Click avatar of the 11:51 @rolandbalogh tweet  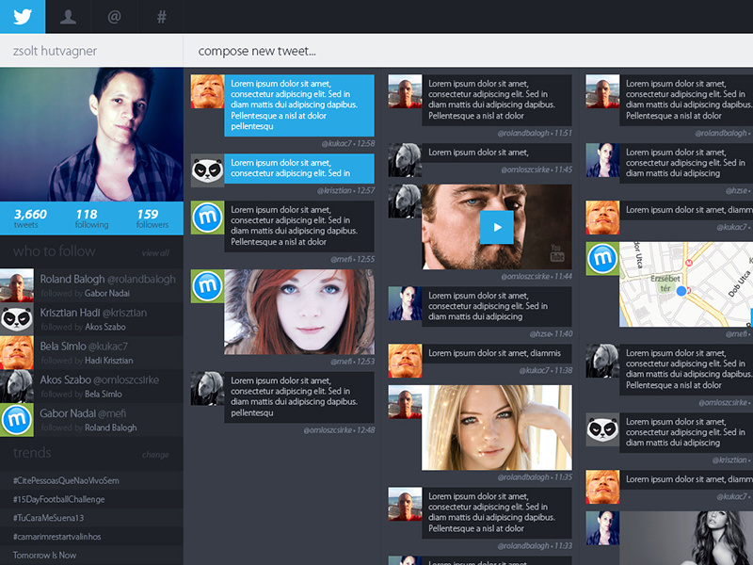coord(405,91)
